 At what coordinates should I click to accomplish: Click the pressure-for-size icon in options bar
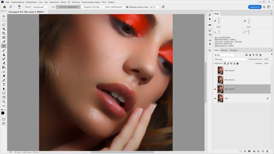(163, 7)
